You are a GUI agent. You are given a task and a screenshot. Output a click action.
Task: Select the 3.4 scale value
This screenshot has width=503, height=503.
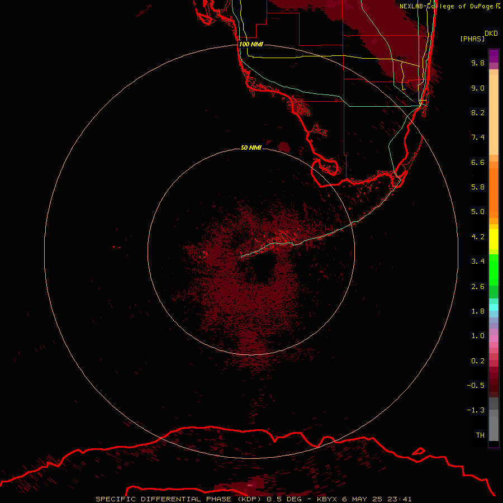coord(478,262)
